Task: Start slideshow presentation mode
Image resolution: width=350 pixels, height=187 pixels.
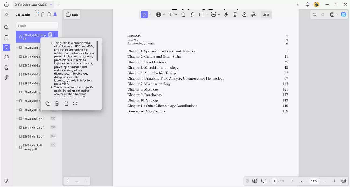Action: [264, 181]
